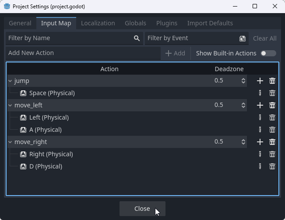This screenshot has width=285, height=220.
Task: Edit the D (Physical) event binding
Action: (260, 166)
